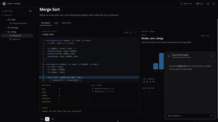Switch to the Simulation tab

[x=46, y=23]
